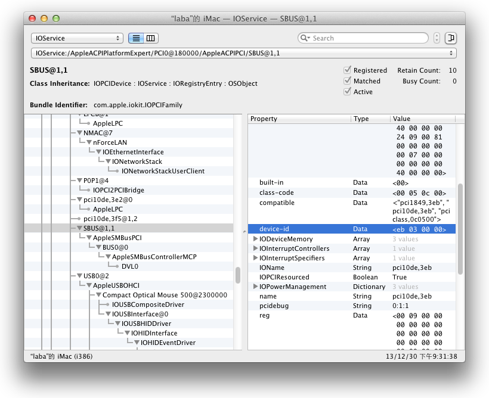489x398 pixels.
Task: Click the search results stepper
Action: click(437, 38)
